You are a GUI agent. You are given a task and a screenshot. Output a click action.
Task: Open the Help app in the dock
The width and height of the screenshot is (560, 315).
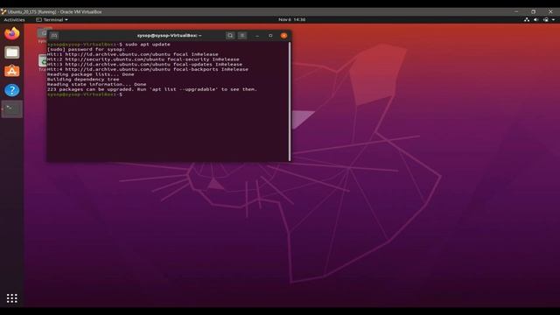(x=11, y=90)
